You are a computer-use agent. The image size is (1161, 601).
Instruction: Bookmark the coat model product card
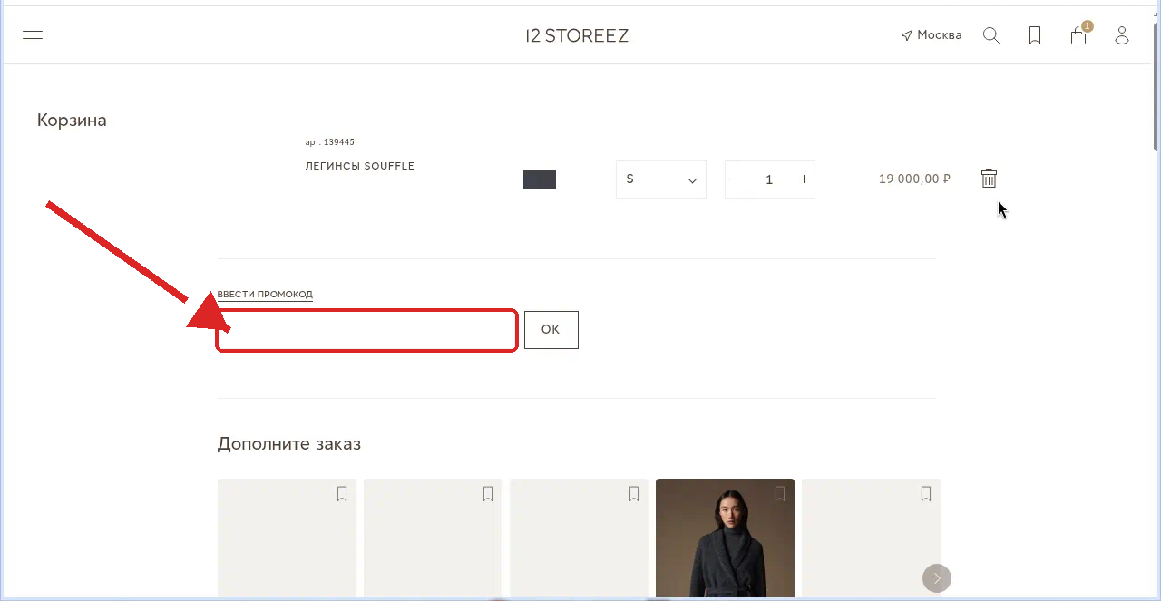point(780,494)
